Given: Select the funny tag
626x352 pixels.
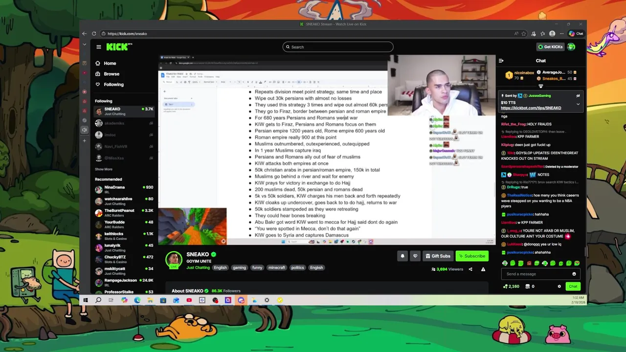Looking at the screenshot, I should (x=257, y=267).
